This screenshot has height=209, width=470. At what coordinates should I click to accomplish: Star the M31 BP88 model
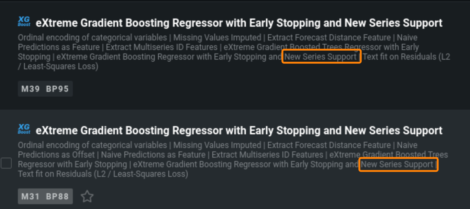point(87,197)
